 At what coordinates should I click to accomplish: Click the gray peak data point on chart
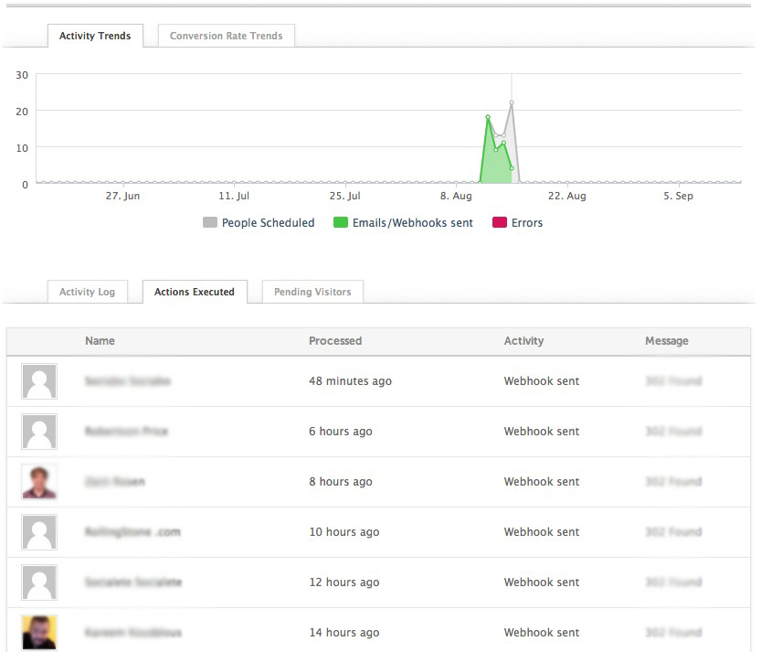click(512, 103)
